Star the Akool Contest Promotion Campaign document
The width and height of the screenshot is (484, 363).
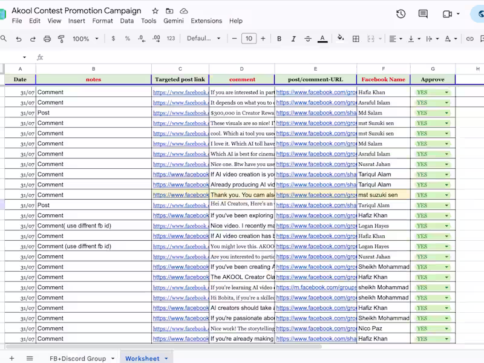pyautogui.click(x=155, y=11)
